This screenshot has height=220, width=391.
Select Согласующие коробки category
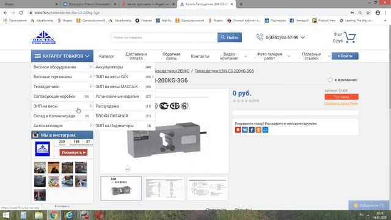[x=62, y=97]
